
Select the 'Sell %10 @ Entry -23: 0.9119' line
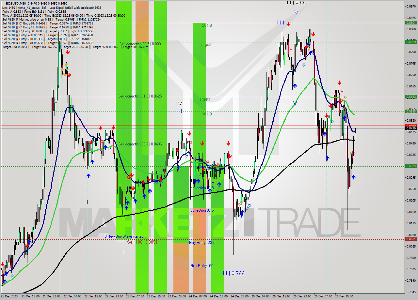pos(48,35)
